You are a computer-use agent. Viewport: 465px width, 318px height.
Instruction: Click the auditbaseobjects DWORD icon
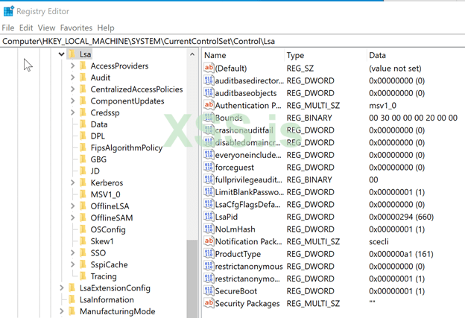pos(209,93)
